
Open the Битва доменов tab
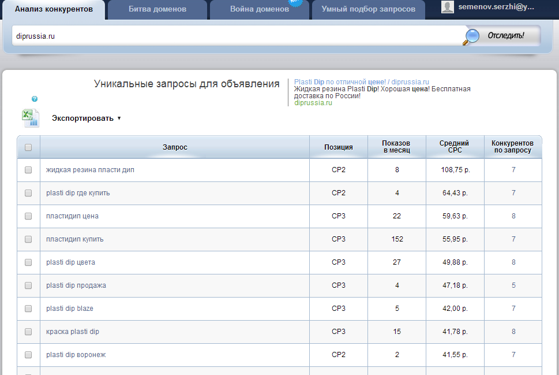157,10
